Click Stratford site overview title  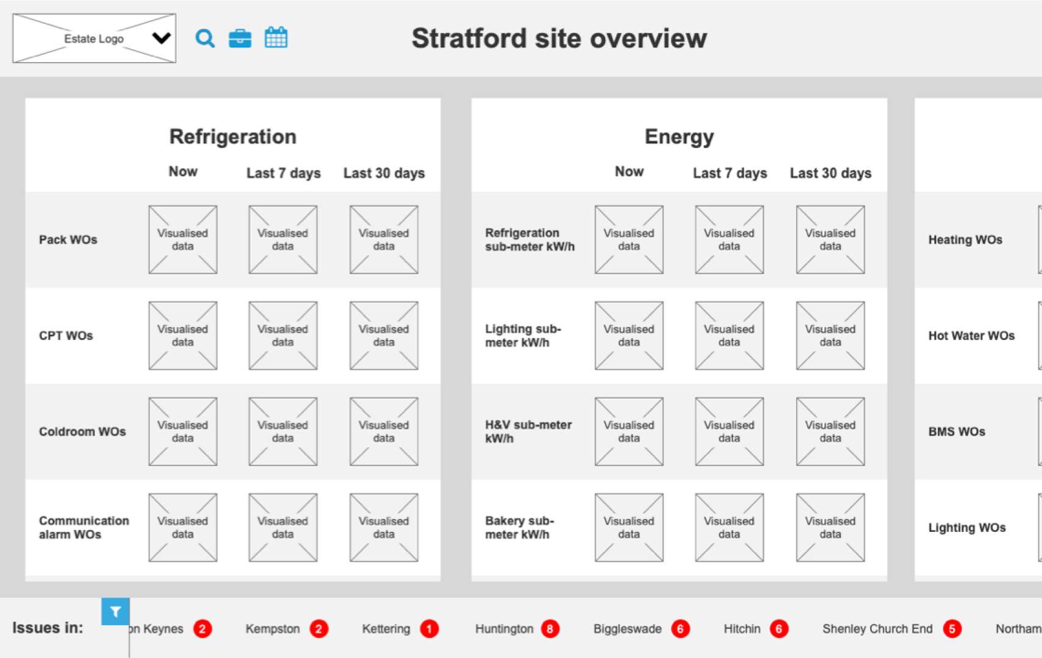point(559,38)
